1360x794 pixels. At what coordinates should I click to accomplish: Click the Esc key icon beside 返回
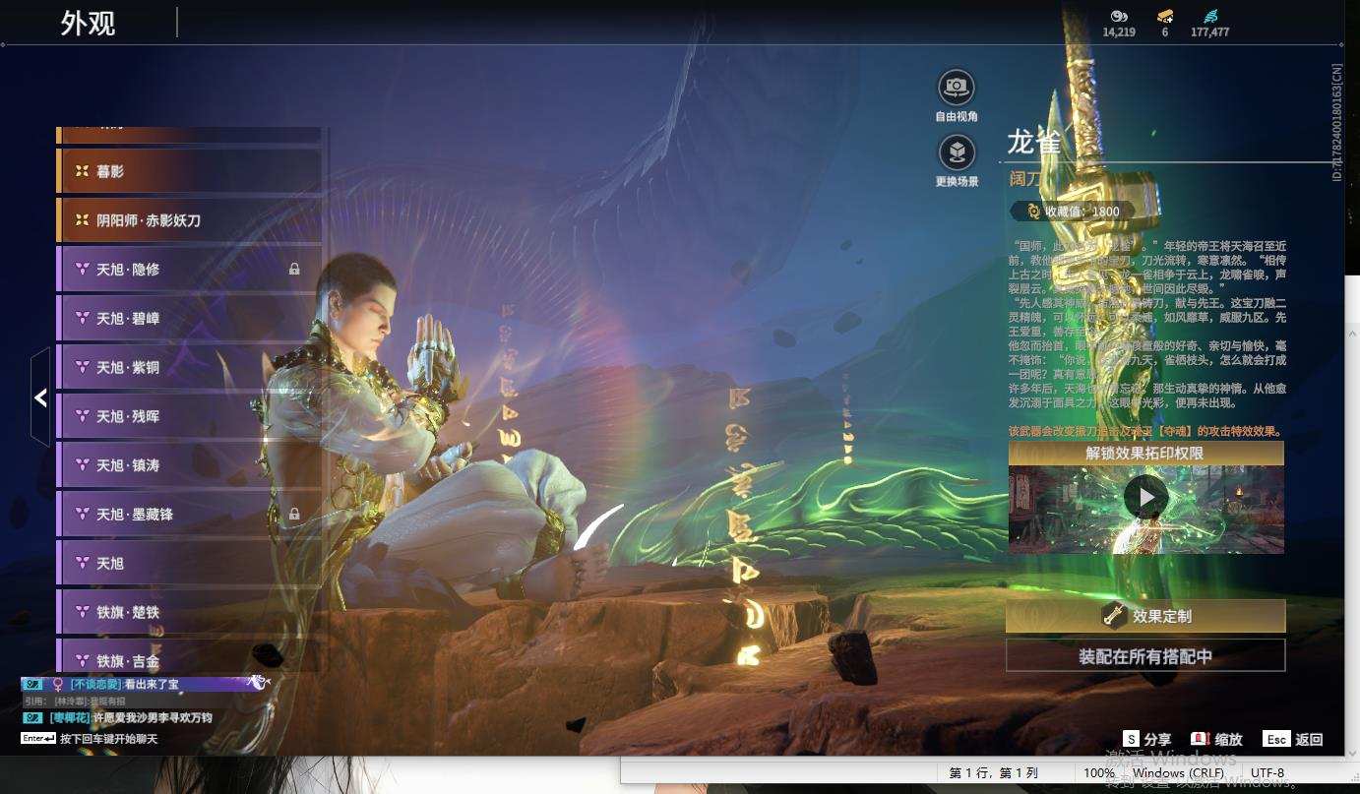[x=1276, y=739]
